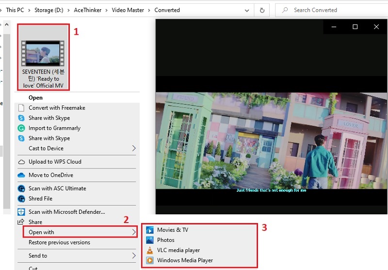
Task: Select Import to Grammarly
Action: (x=77, y=128)
